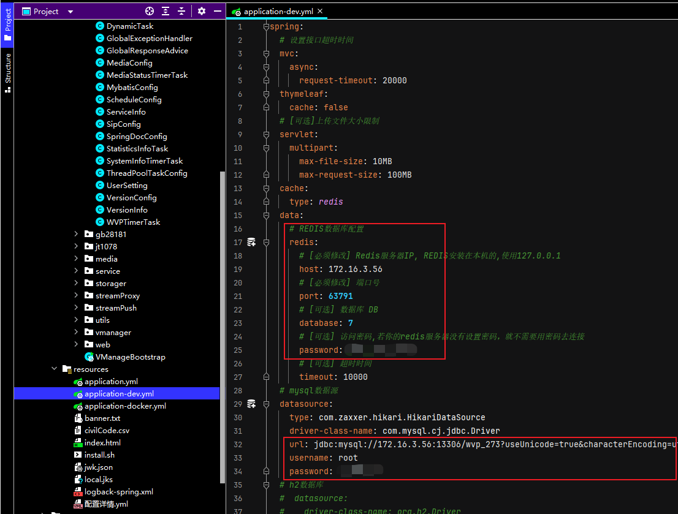Toggle fold marker at mvc line 3
The height and width of the screenshot is (514, 678).
coord(266,53)
